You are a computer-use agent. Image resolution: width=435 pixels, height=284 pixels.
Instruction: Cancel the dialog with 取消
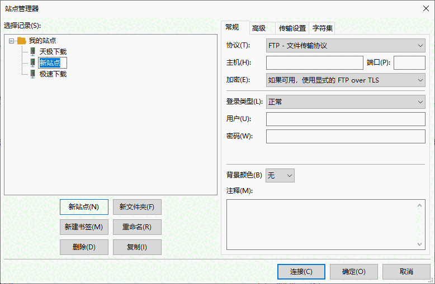click(406, 272)
